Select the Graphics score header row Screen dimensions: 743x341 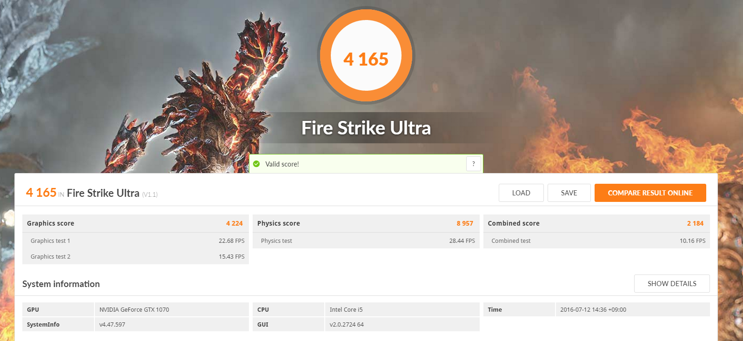point(135,223)
